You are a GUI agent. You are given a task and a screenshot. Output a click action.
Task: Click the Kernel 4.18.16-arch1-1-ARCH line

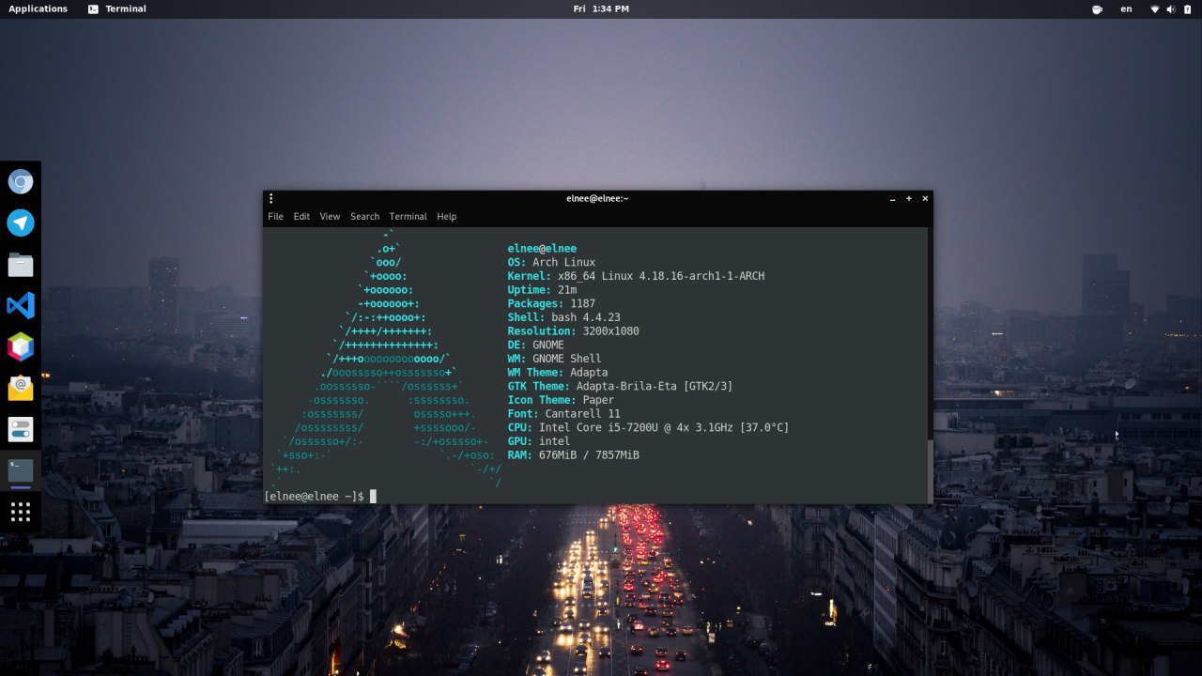pos(636,276)
